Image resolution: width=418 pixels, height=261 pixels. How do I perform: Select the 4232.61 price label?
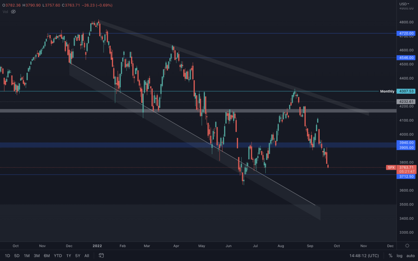(406, 102)
